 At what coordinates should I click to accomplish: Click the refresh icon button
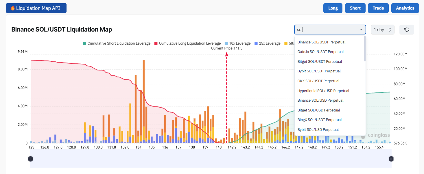(x=407, y=30)
